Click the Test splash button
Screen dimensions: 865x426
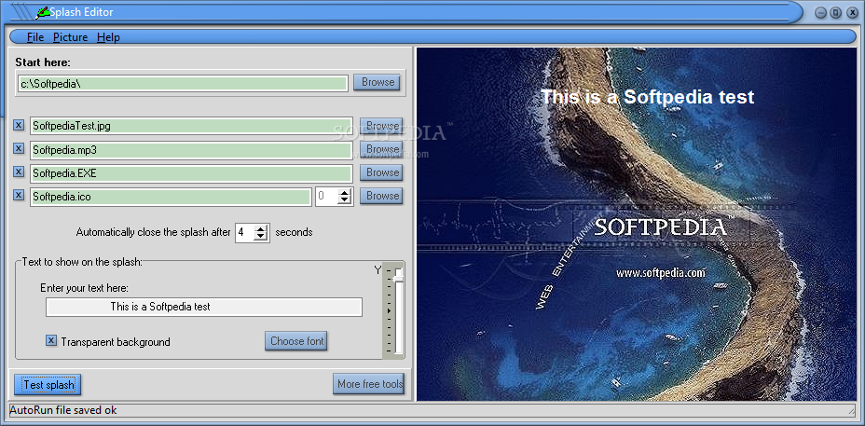point(48,384)
